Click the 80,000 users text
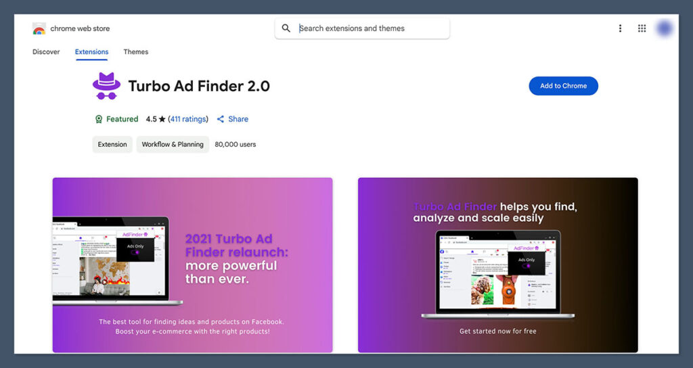The image size is (693, 368). (x=235, y=145)
